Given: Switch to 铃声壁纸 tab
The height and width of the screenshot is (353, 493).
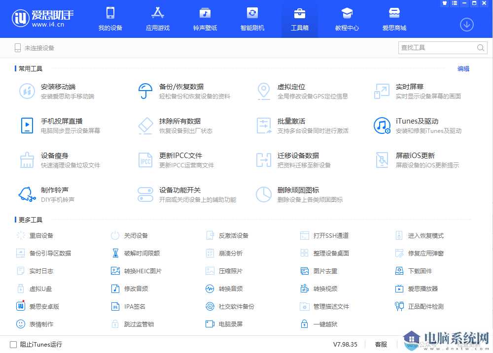Looking at the screenshot, I should (x=205, y=19).
